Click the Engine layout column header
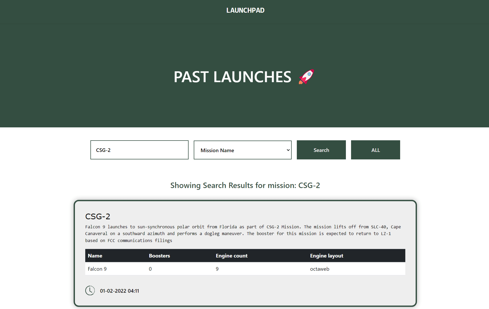This screenshot has width=489, height=309. [327, 256]
